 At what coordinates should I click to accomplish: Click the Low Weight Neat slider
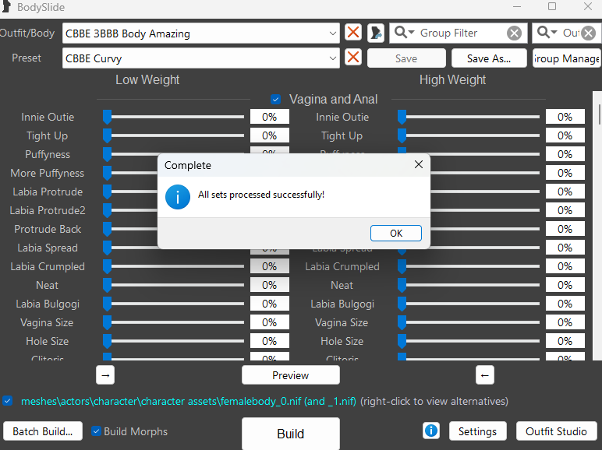coord(174,285)
